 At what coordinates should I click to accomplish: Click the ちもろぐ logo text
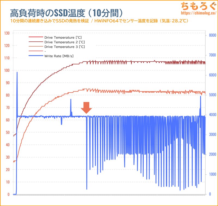pyautogui.click(x=199, y=6)
